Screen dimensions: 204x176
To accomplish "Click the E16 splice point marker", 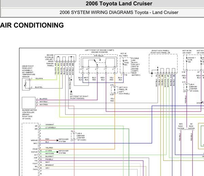I will tap(201, 103).
